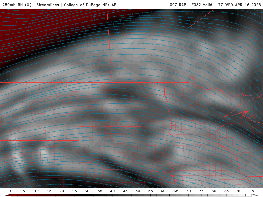Click the legend label "0"
Screen dimensions: 263x197
pyautogui.click(x=11, y=191)
